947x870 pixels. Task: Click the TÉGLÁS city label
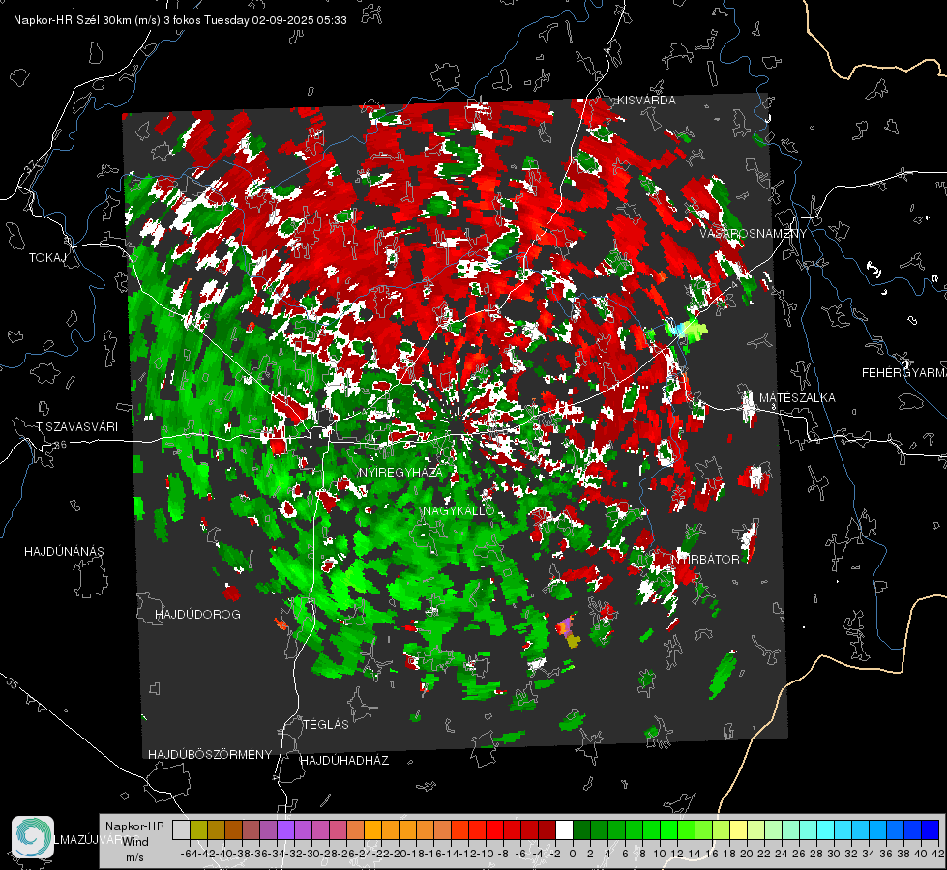tap(326, 724)
